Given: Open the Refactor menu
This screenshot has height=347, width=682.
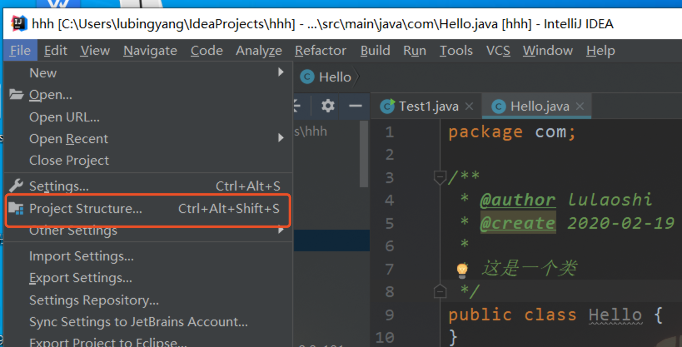Looking at the screenshot, I should [320, 51].
